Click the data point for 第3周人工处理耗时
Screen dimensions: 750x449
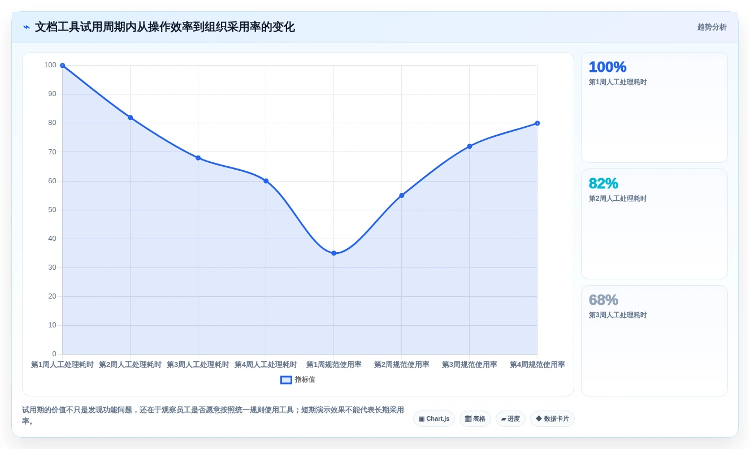pos(198,158)
